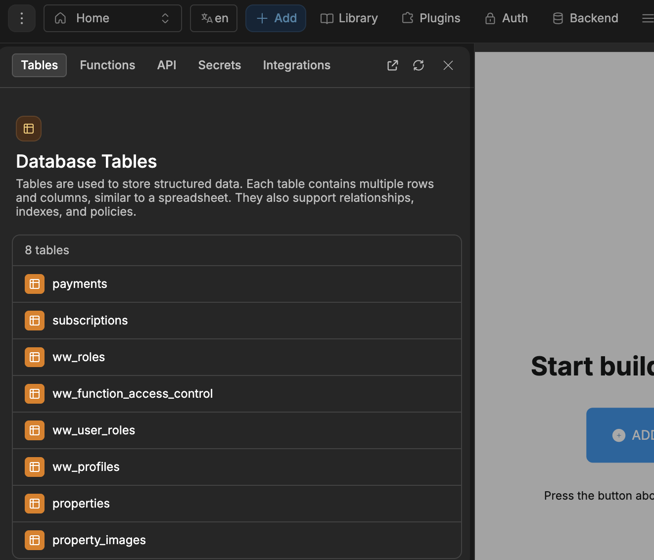Screen dimensions: 654x560
Task: Open the Library panel
Action: [349, 18]
